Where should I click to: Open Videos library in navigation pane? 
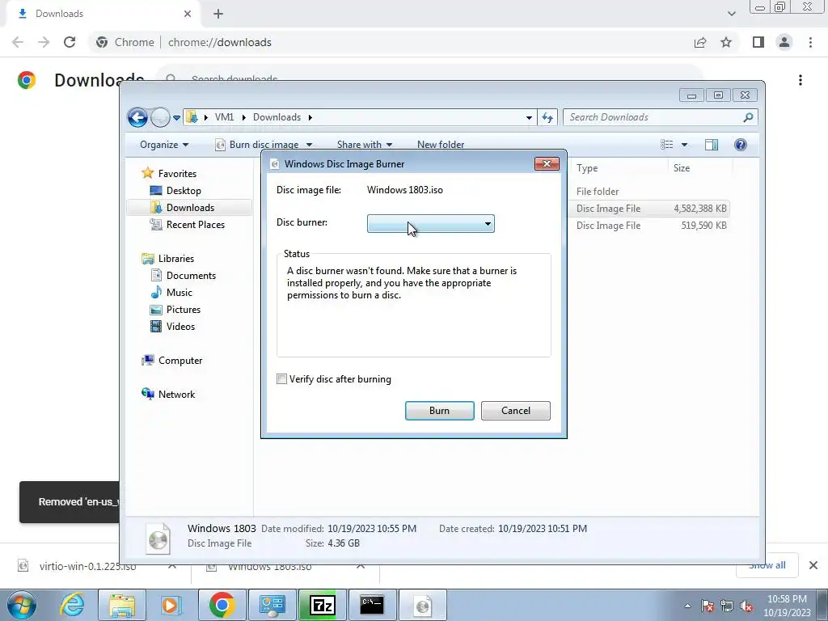tap(180, 327)
